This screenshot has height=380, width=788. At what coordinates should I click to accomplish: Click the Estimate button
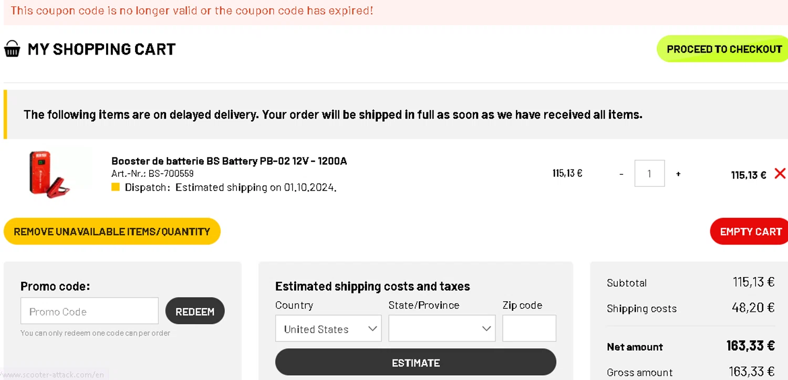(416, 362)
